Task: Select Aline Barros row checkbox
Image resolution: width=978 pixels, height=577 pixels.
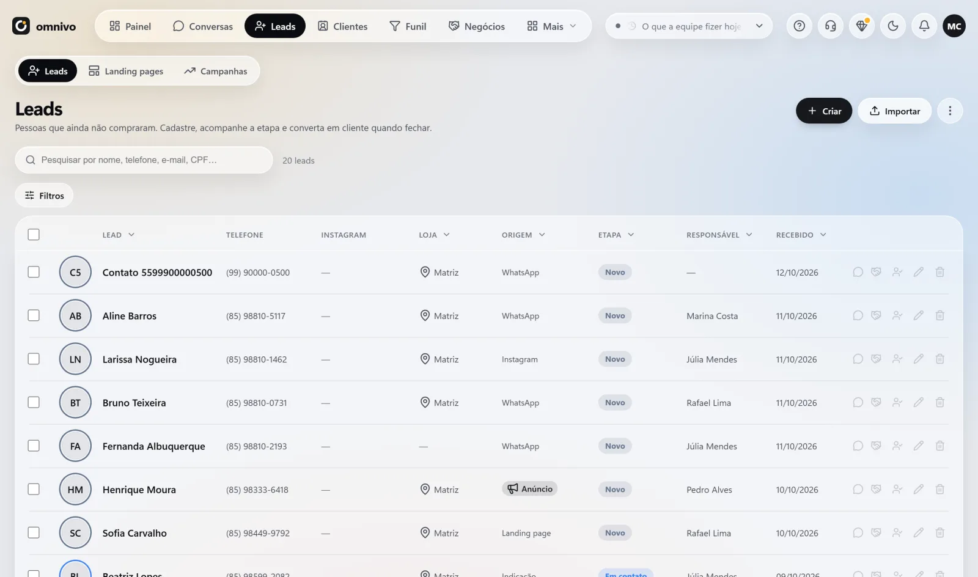Action: coord(34,315)
